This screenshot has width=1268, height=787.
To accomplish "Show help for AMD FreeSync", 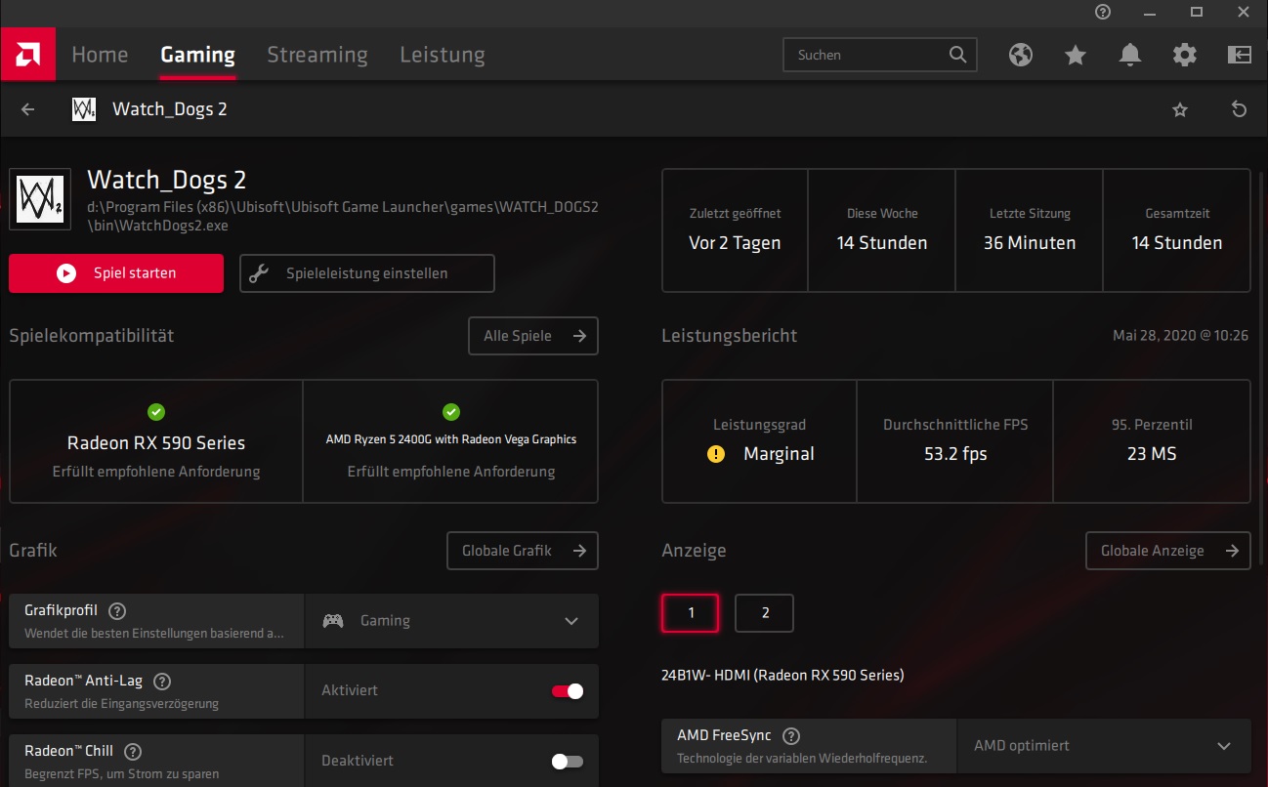I will pos(791,736).
